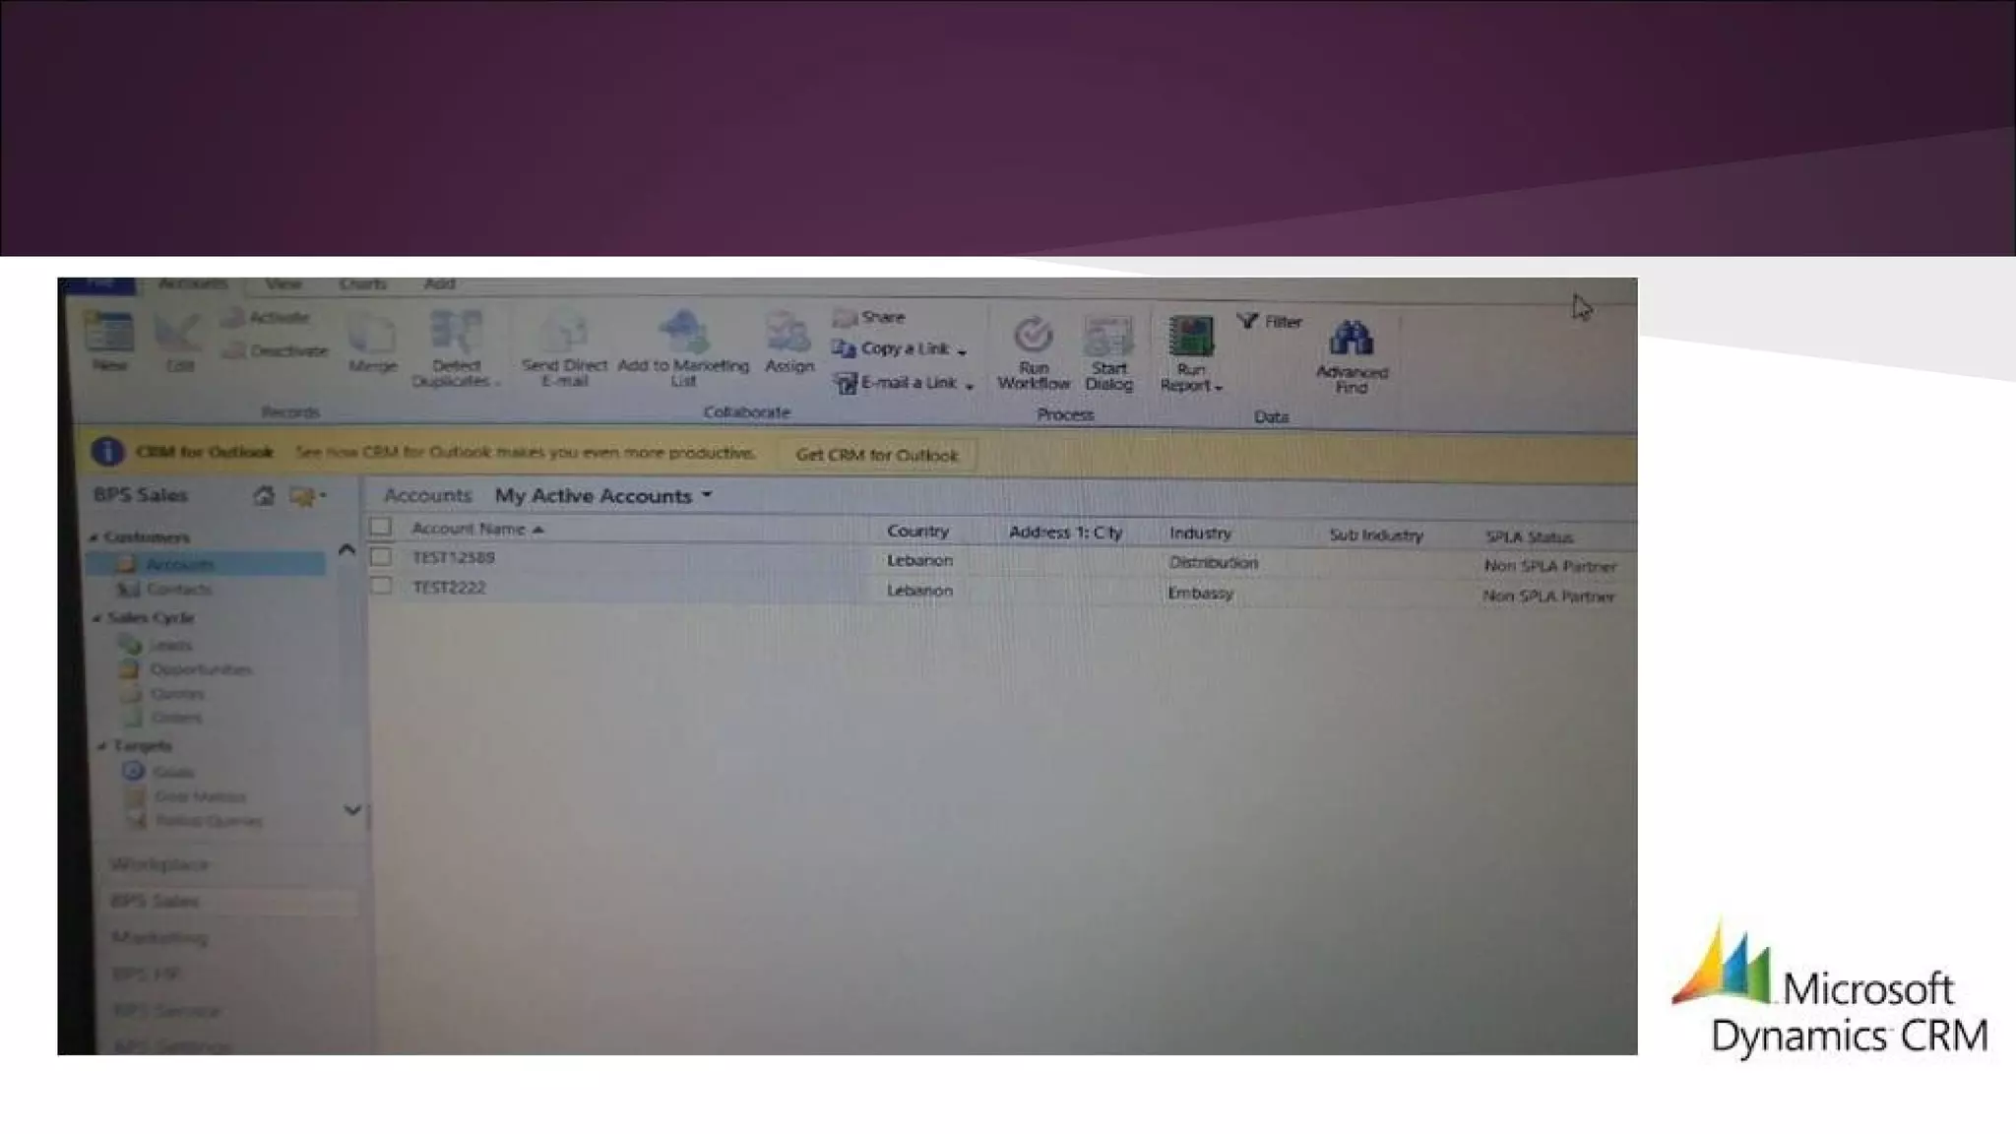Click the Run Workflow icon
The image size is (2016, 1134).
tap(1034, 338)
